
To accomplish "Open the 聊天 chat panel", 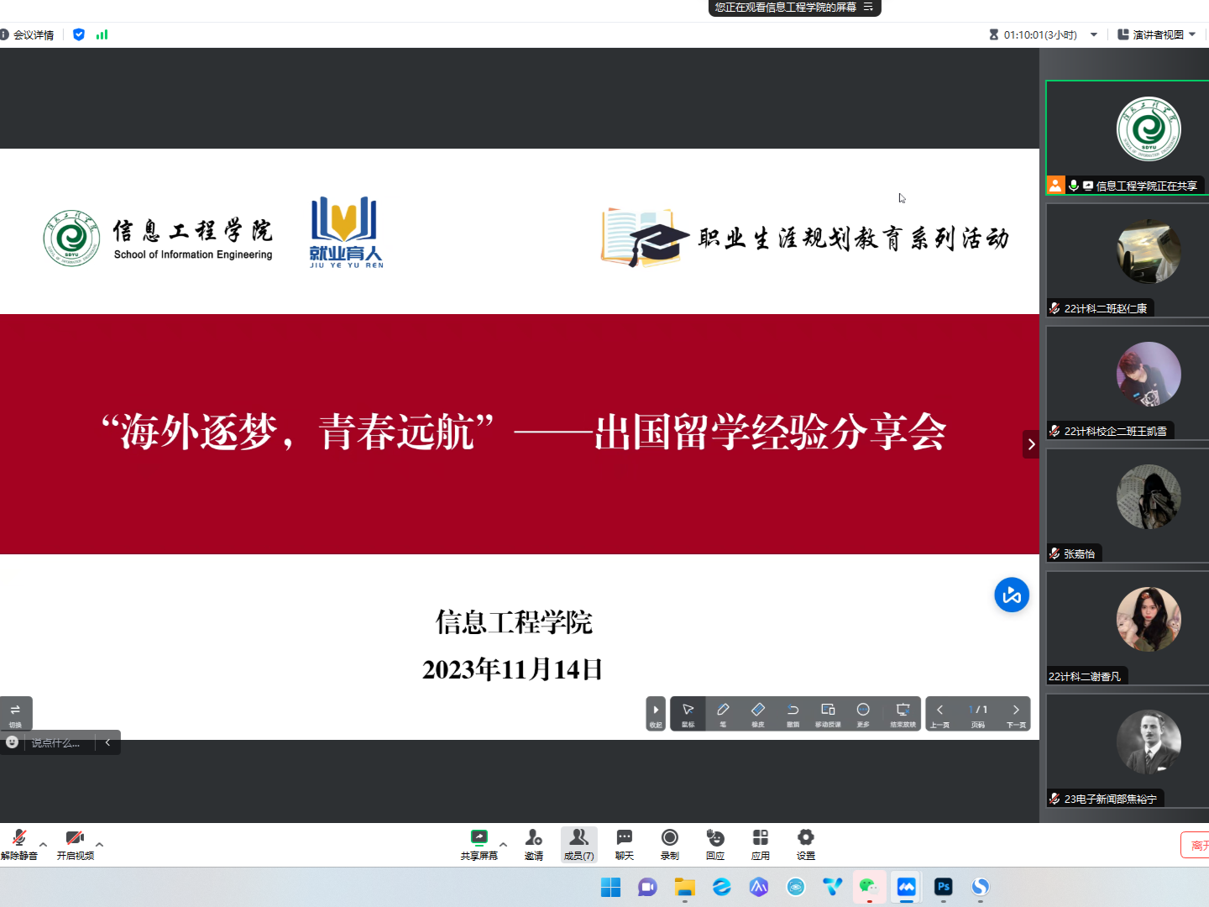I will (x=624, y=843).
